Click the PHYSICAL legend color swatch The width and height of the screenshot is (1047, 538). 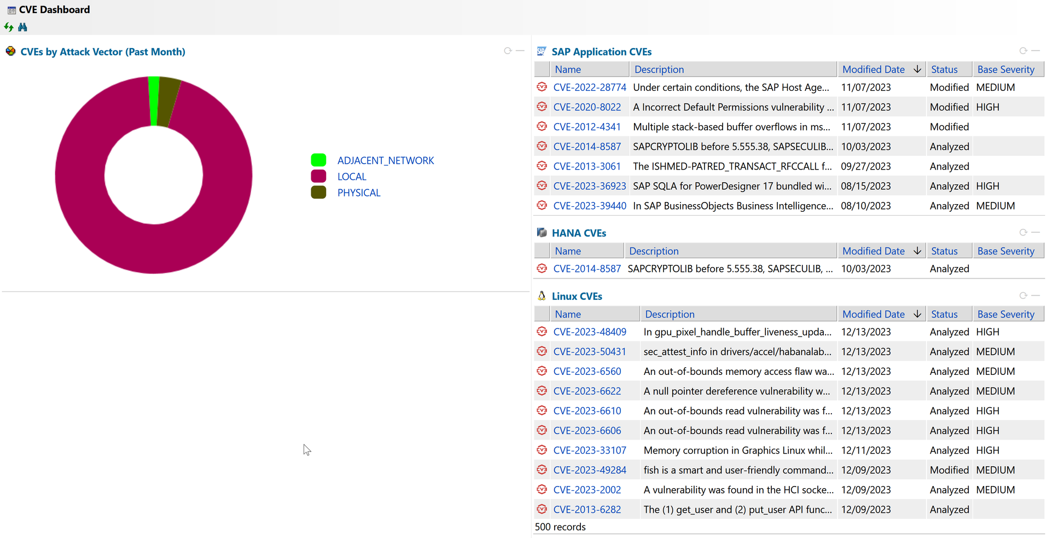(318, 193)
